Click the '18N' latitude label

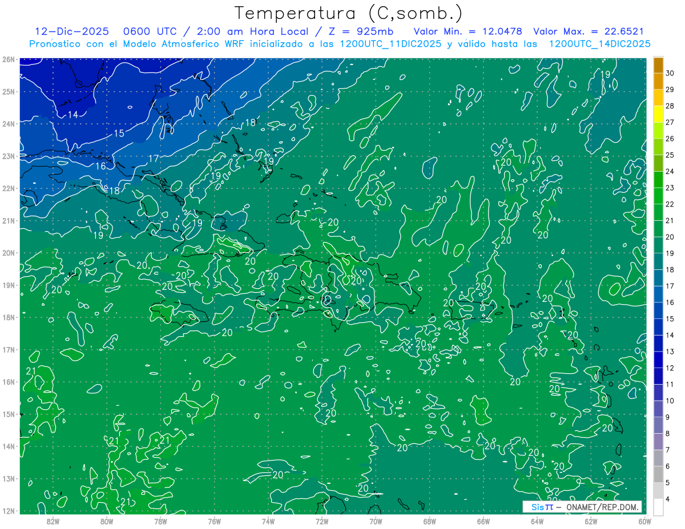[9, 317]
